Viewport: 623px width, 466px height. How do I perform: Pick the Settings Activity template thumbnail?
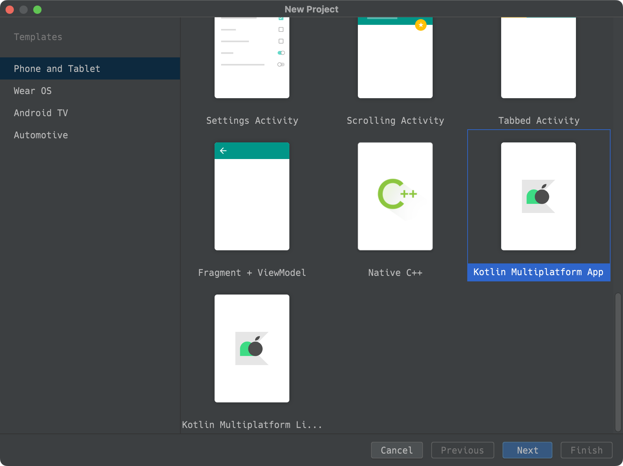click(252, 58)
